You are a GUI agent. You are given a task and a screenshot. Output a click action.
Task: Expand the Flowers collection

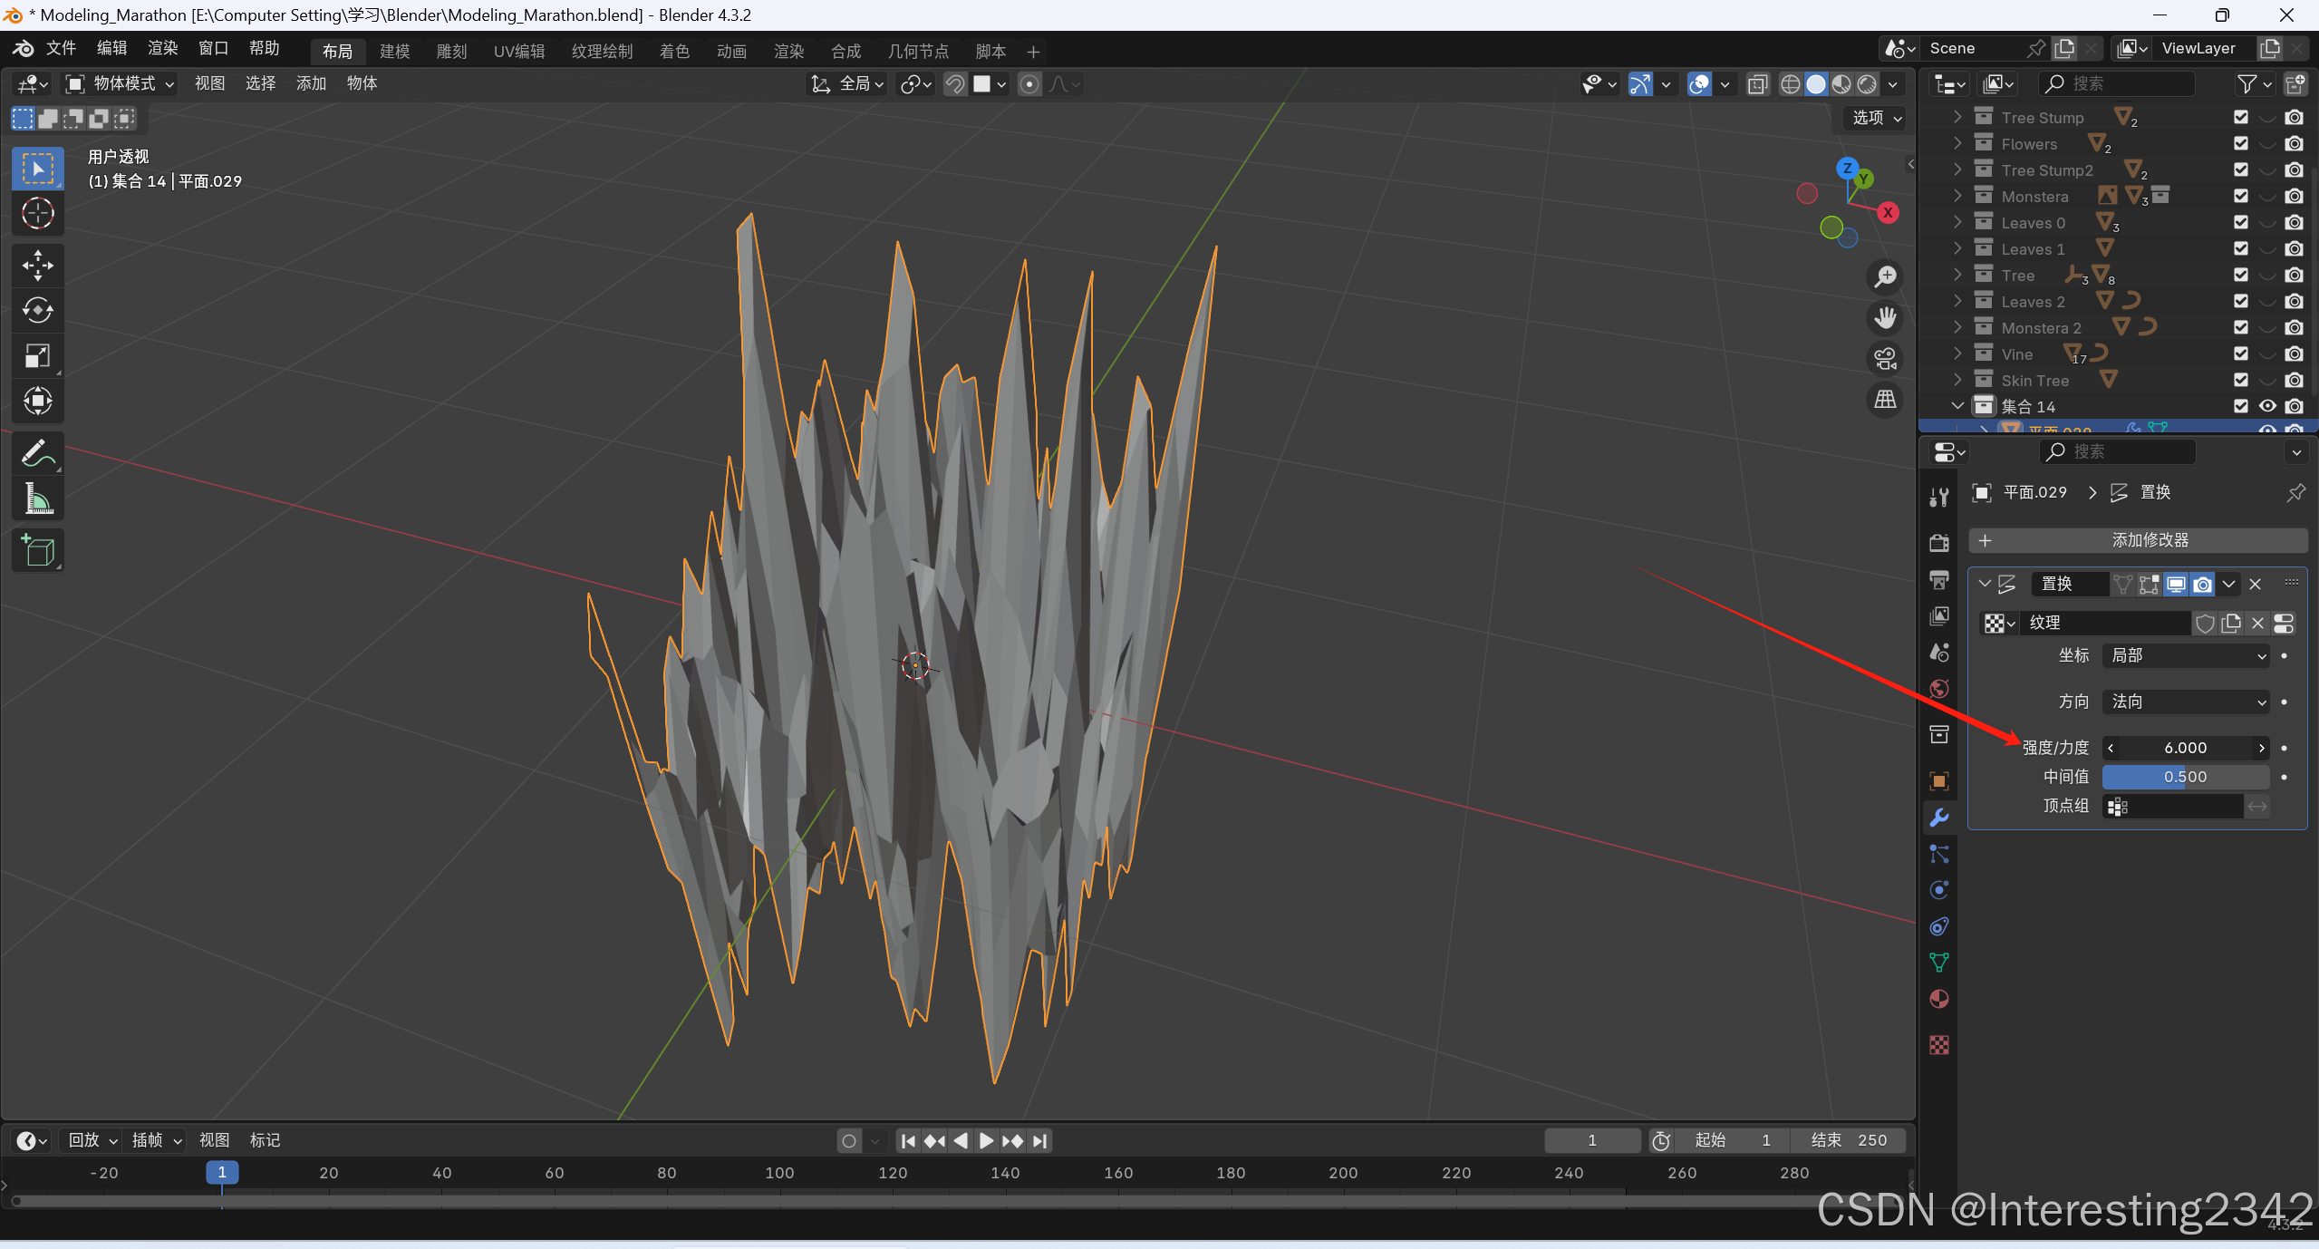[x=1957, y=143]
